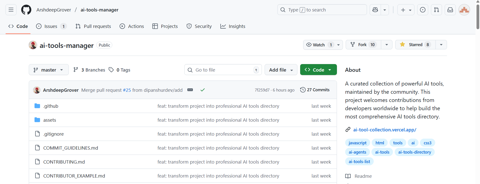The width and height of the screenshot is (480, 184).
Task: Toggle the Starred button
Action: point(415,45)
